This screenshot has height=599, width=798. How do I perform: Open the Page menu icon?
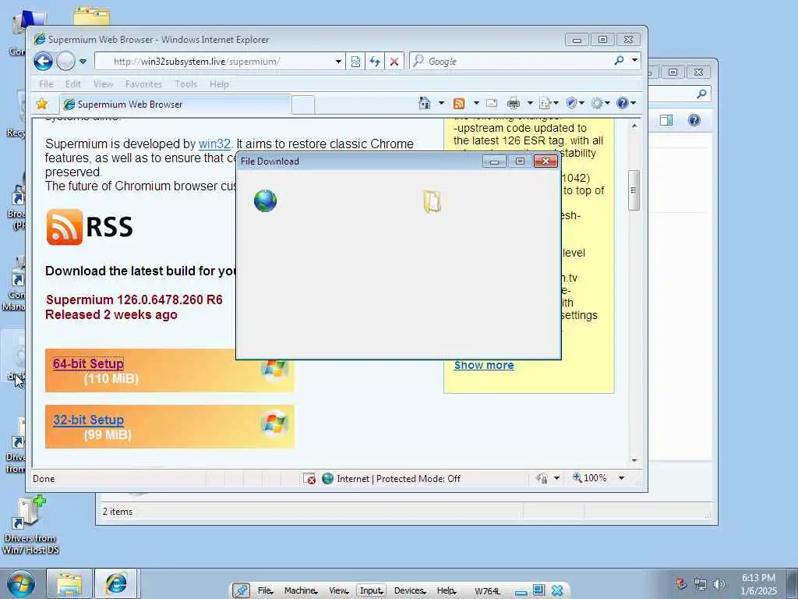548,104
